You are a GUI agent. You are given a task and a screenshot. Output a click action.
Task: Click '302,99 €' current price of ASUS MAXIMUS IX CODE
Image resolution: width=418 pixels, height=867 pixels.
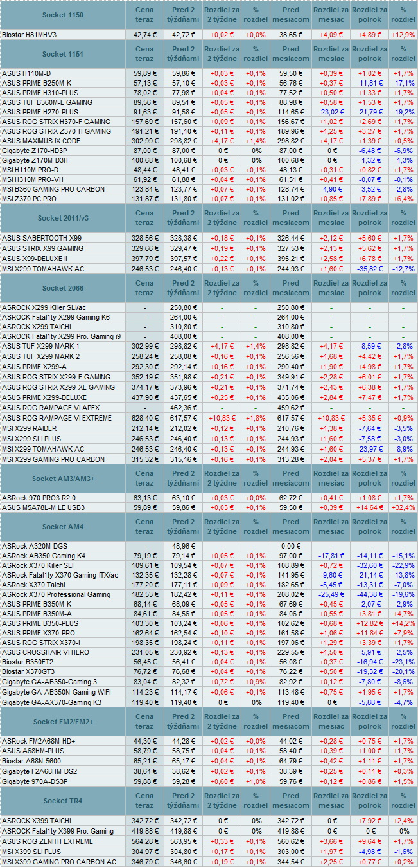pyautogui.click(x=145, y=141)
